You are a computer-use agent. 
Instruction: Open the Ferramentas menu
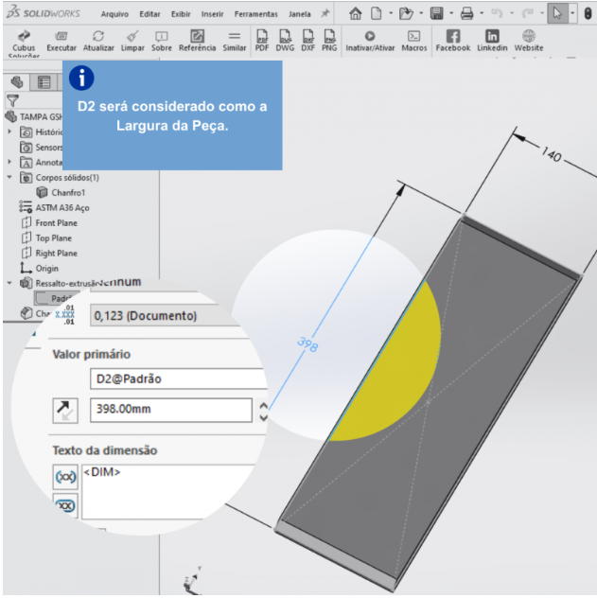257,14
